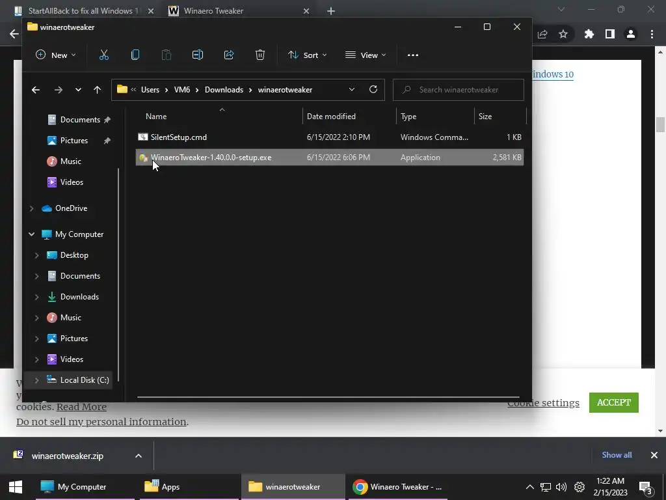The image size is (666, 500).
Task: Toggle Chrome side panel icon
Action: point(610,34)
